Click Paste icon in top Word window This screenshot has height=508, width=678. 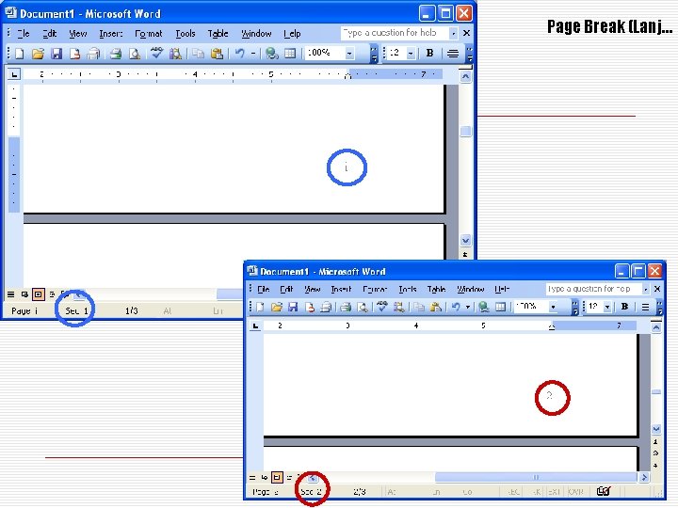(x=217, y=54)
